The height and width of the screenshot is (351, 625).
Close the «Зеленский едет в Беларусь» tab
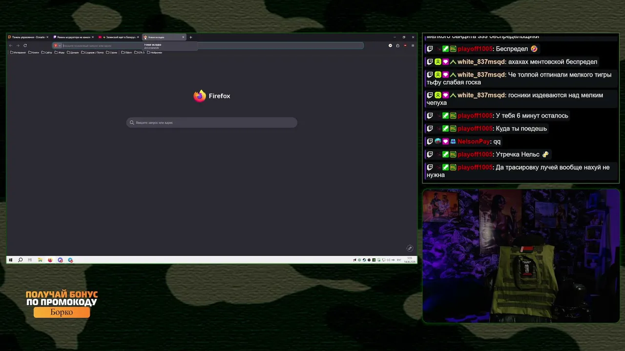[138, 37]
